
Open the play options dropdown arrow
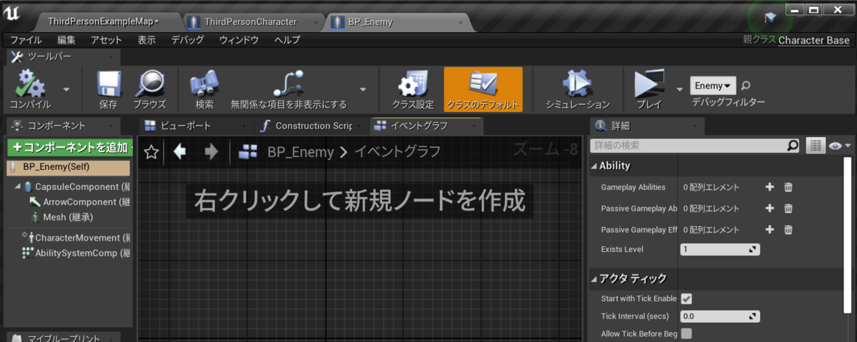coord(680,89)
